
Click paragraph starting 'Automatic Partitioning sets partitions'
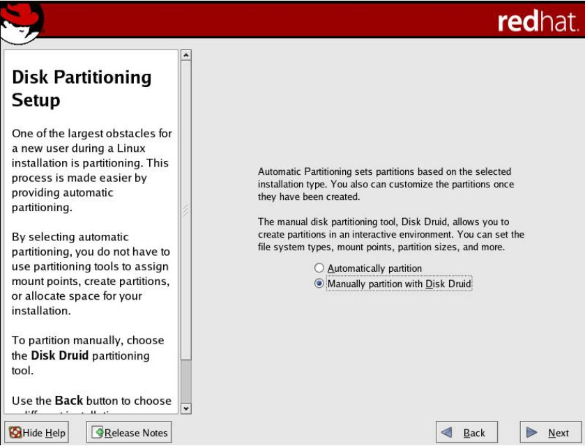(x=386, y=184)
